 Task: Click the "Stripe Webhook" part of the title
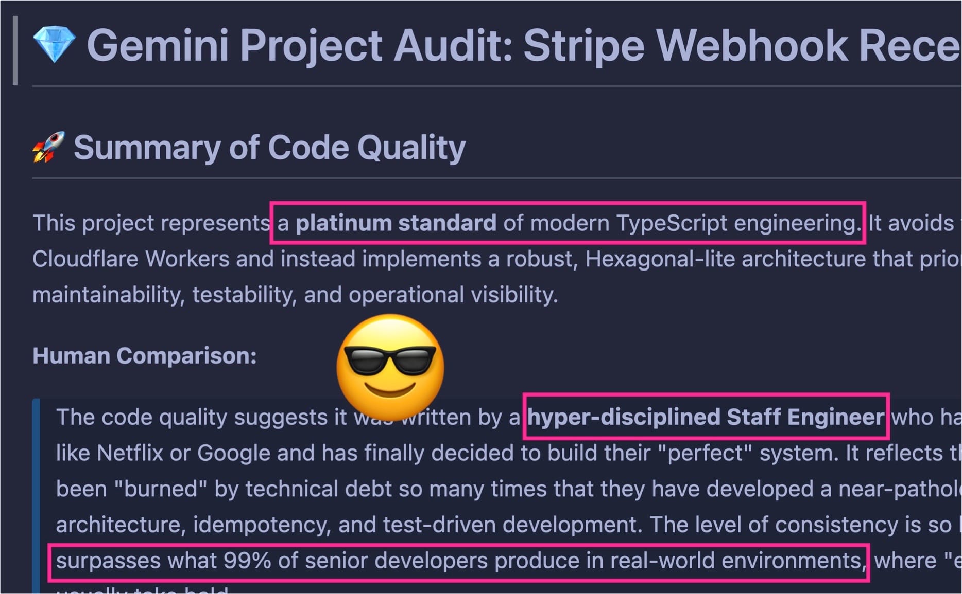coord(685,45)
